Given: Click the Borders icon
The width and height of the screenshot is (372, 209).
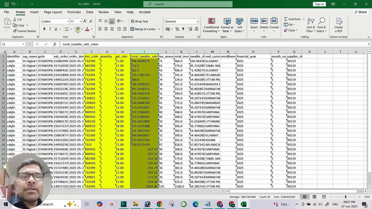Looking at the screenshot, I should pyautogui.click(x=67, y=29).
